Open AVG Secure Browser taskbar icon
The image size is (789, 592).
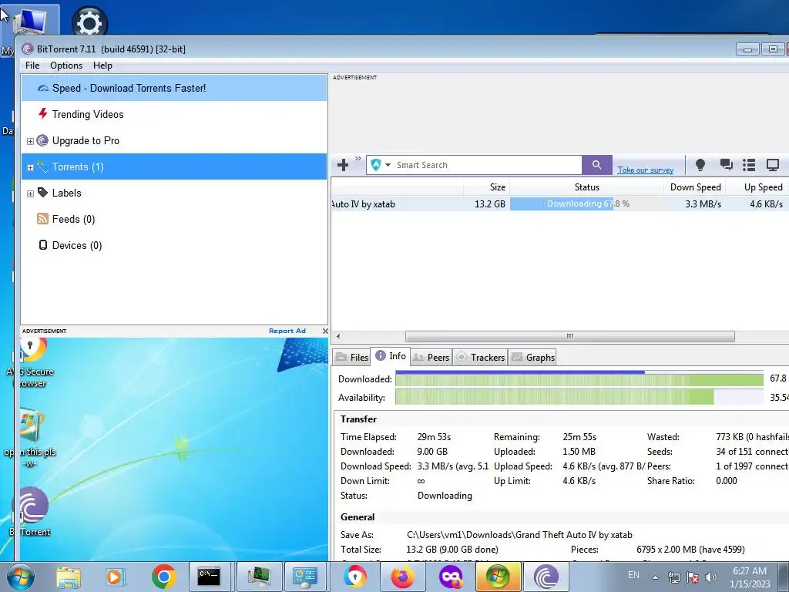point(355,577)
